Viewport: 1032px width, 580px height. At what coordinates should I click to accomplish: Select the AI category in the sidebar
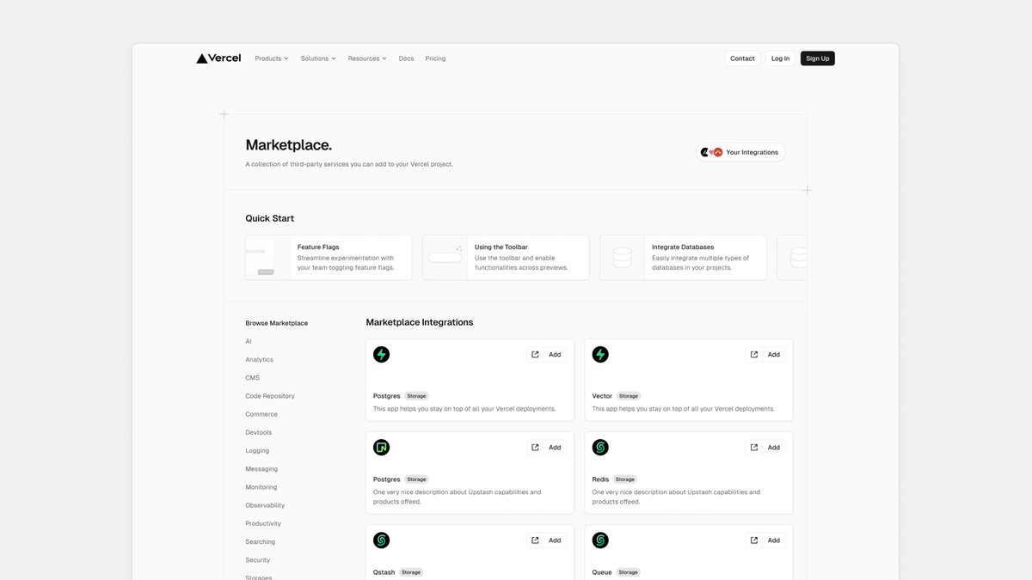point(248,341)
